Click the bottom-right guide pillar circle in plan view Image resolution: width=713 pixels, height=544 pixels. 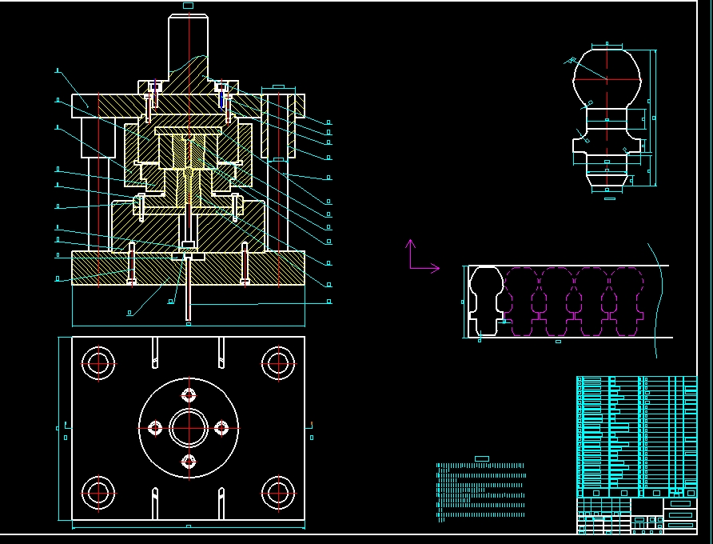coord(278,493)
